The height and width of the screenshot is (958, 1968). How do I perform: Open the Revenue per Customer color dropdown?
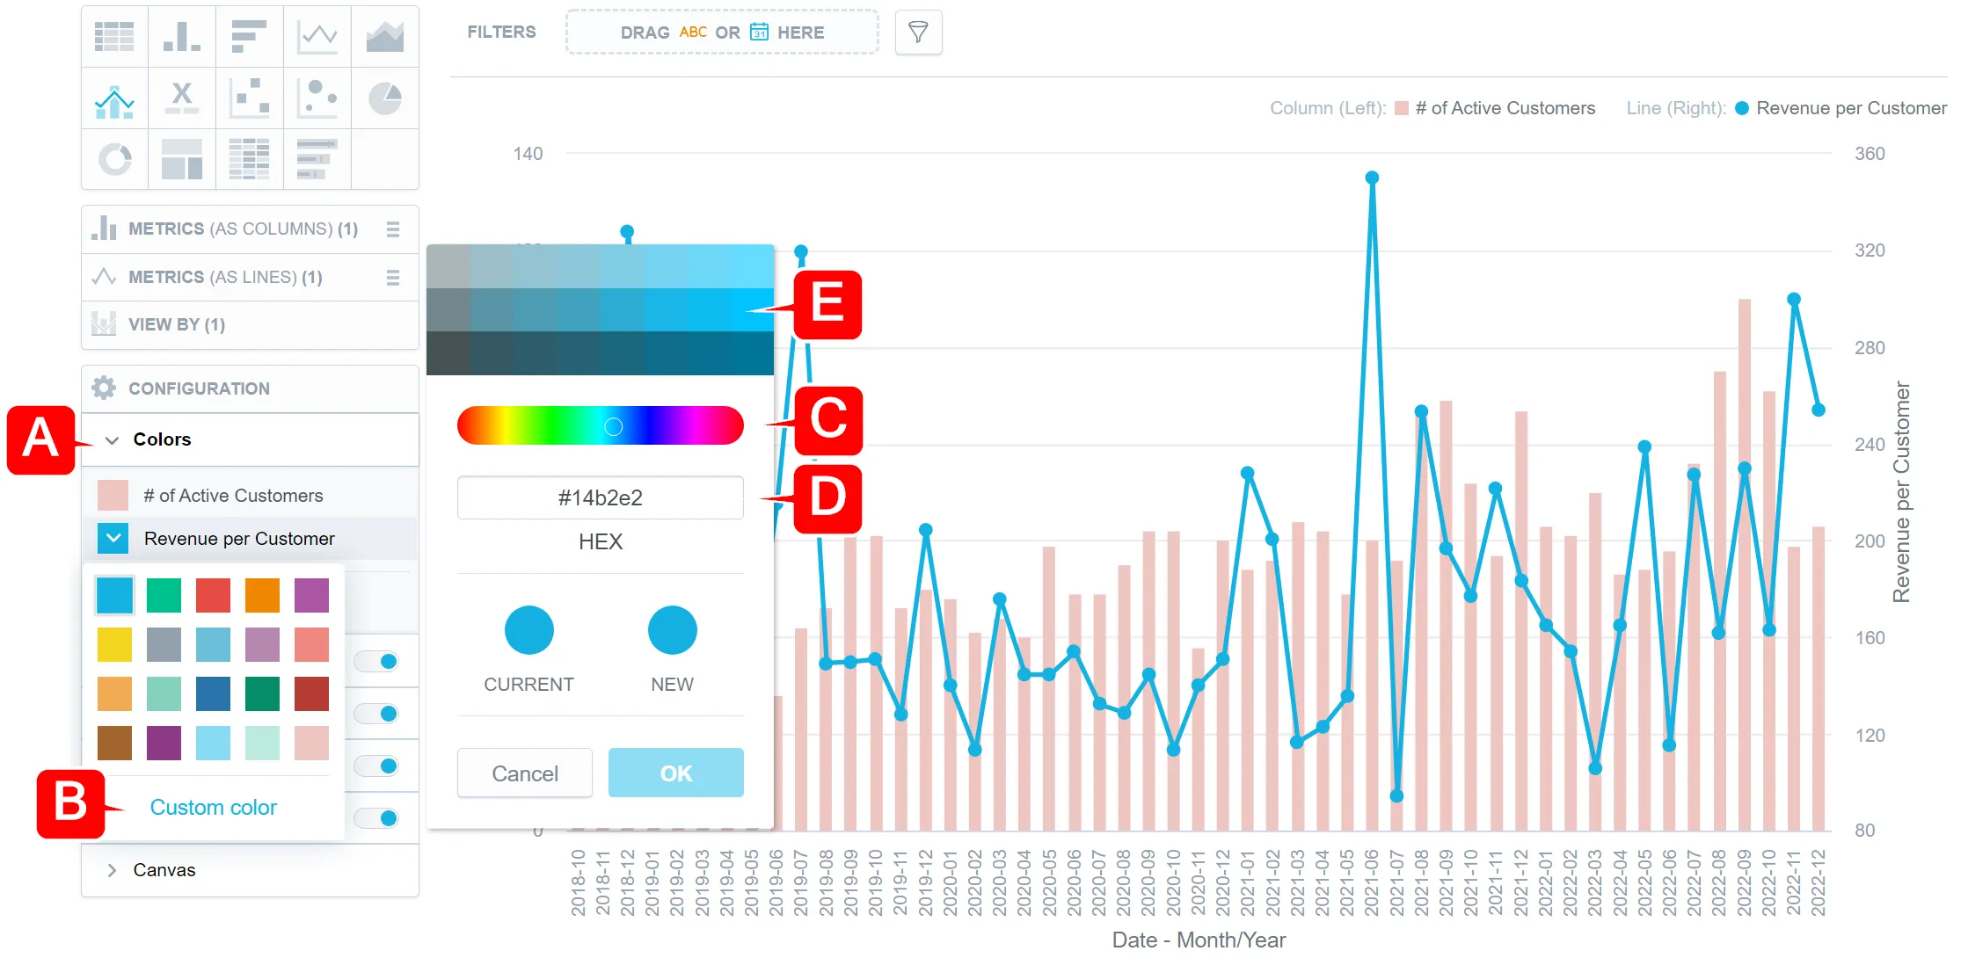pyautogui.click(x=112, y=538)
